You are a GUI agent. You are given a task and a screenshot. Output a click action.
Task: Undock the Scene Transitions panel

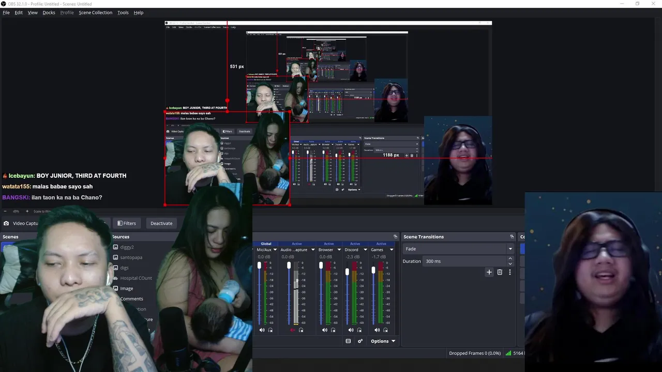point(511,237)
